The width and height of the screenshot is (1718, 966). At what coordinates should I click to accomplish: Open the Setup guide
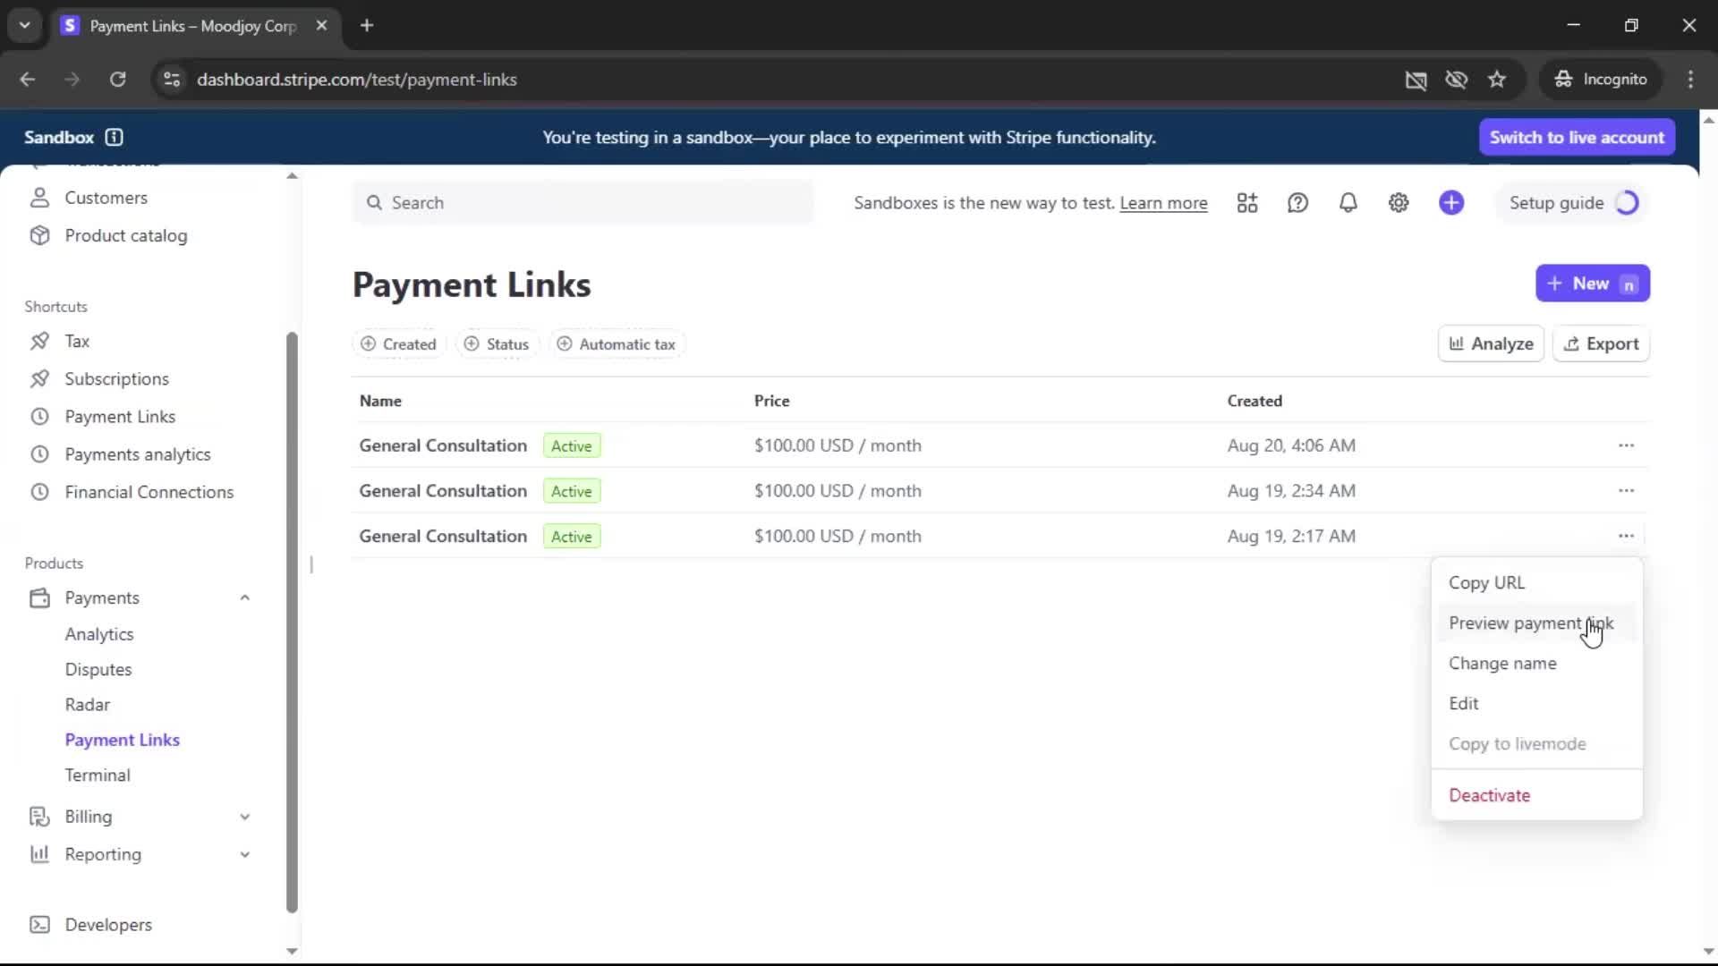[1572, 203]
